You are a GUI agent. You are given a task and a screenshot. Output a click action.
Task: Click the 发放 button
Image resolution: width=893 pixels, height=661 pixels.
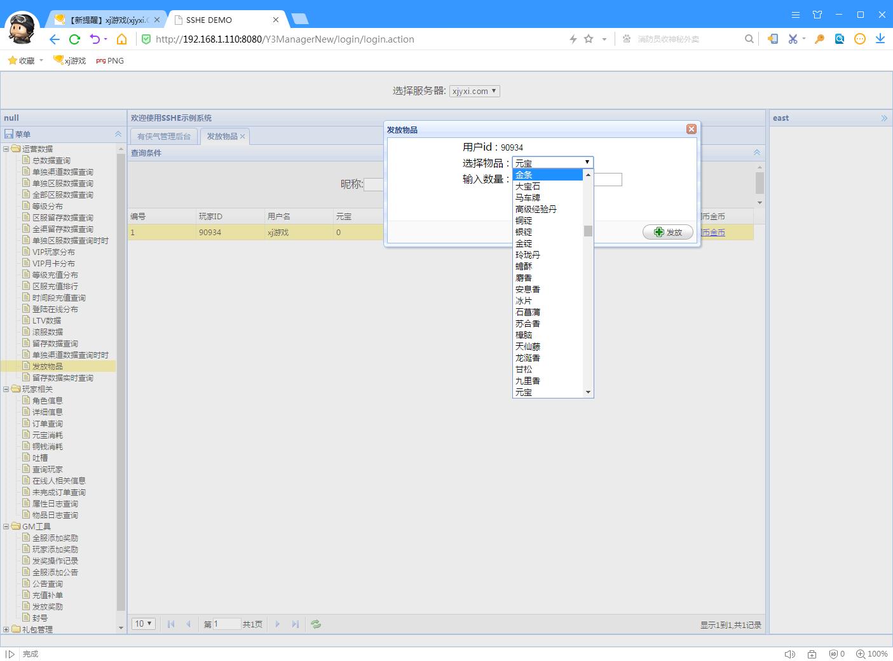[x=667, y=232]
